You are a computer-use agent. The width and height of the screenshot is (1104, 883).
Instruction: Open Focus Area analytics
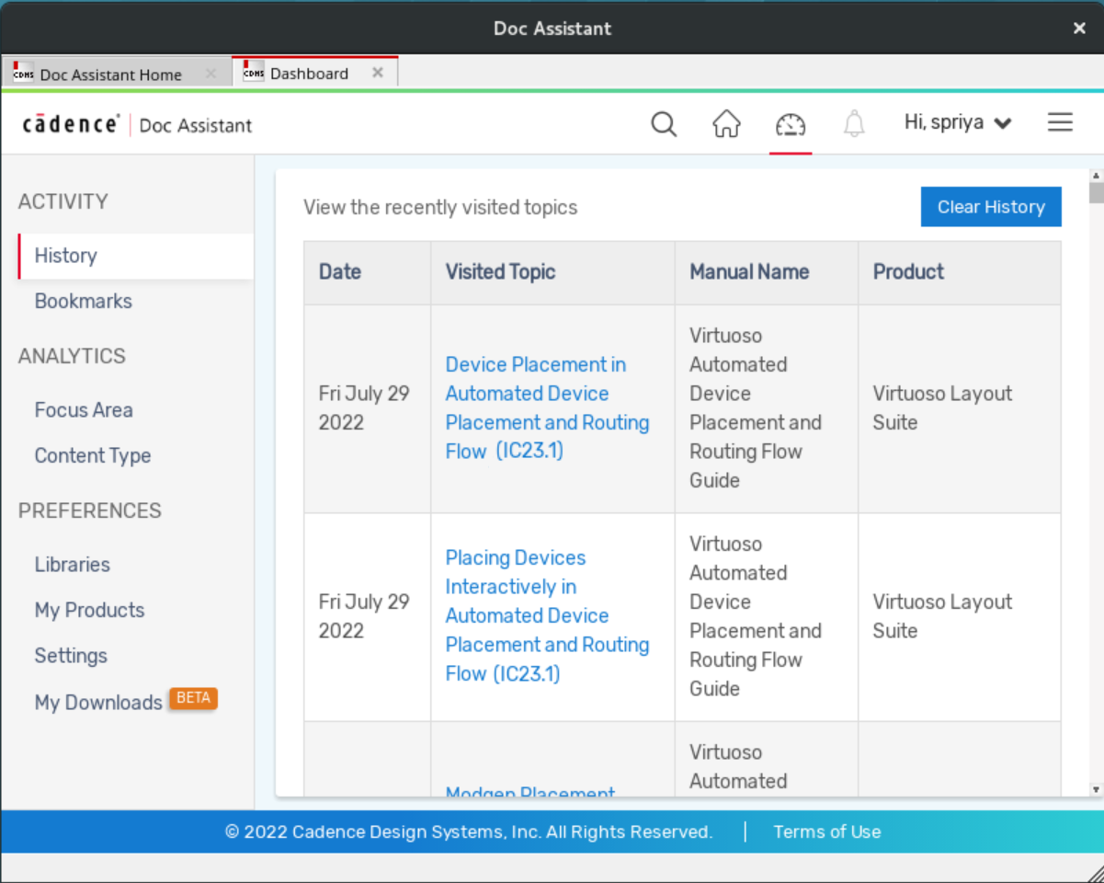pos(84,410)
